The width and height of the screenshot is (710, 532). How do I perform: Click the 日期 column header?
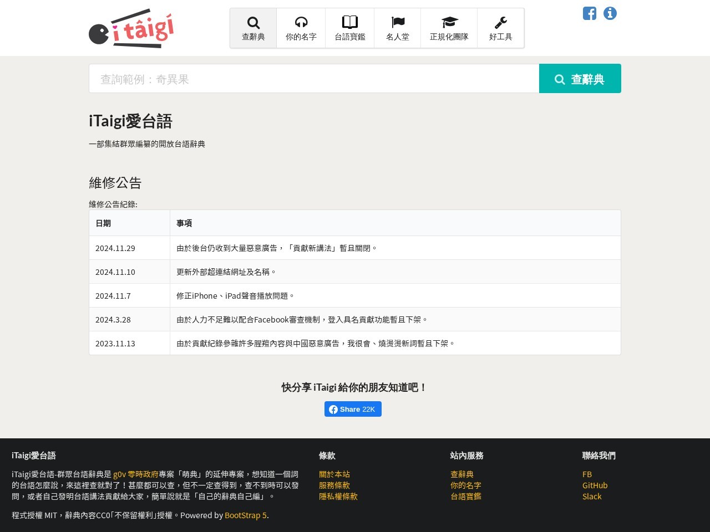[x=130, y=223]
